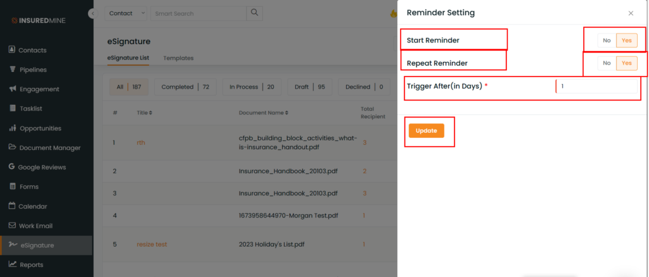Open the 'resize test' title link
Image resolution: width=649 pixels, height=277 pixels.
coord(152,244)
